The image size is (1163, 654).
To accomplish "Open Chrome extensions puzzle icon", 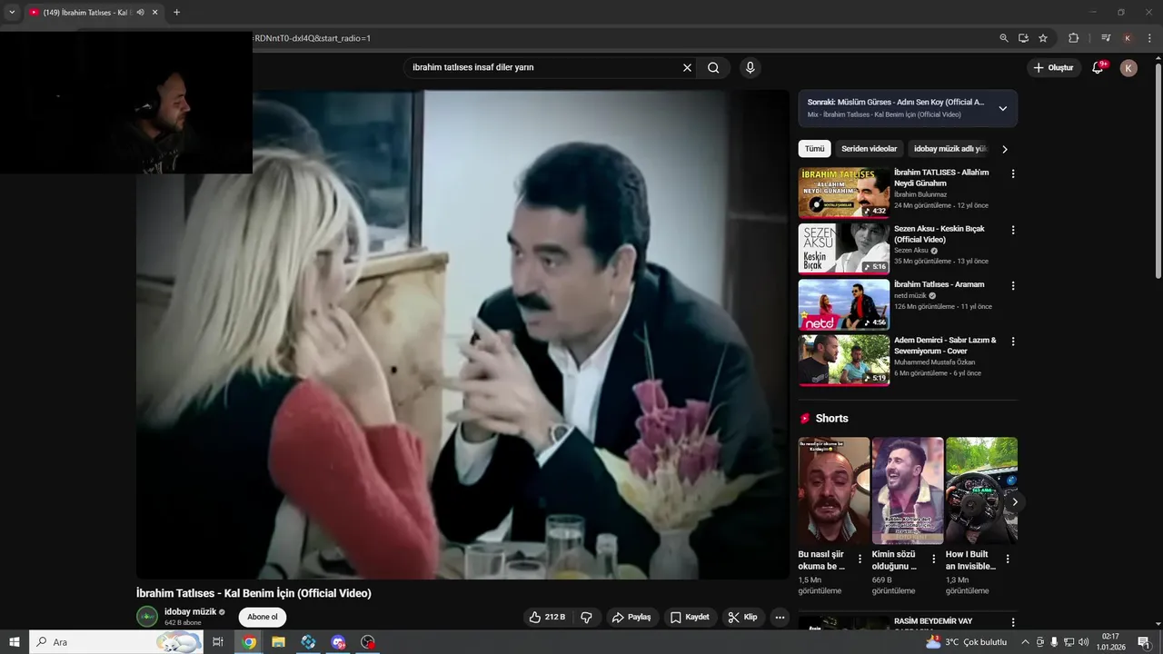I will click(1073, 38).
